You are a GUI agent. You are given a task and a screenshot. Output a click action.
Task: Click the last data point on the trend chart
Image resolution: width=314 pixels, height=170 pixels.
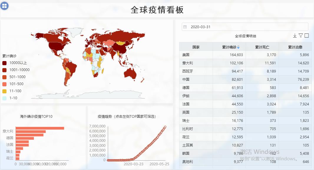point(166,127)
